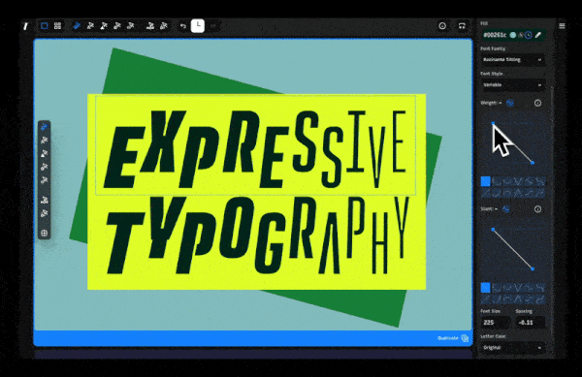The width and height of the screenshot is (582, 377).
Task: Click the icon left of the hamburger menu
Action: (462, 26)
